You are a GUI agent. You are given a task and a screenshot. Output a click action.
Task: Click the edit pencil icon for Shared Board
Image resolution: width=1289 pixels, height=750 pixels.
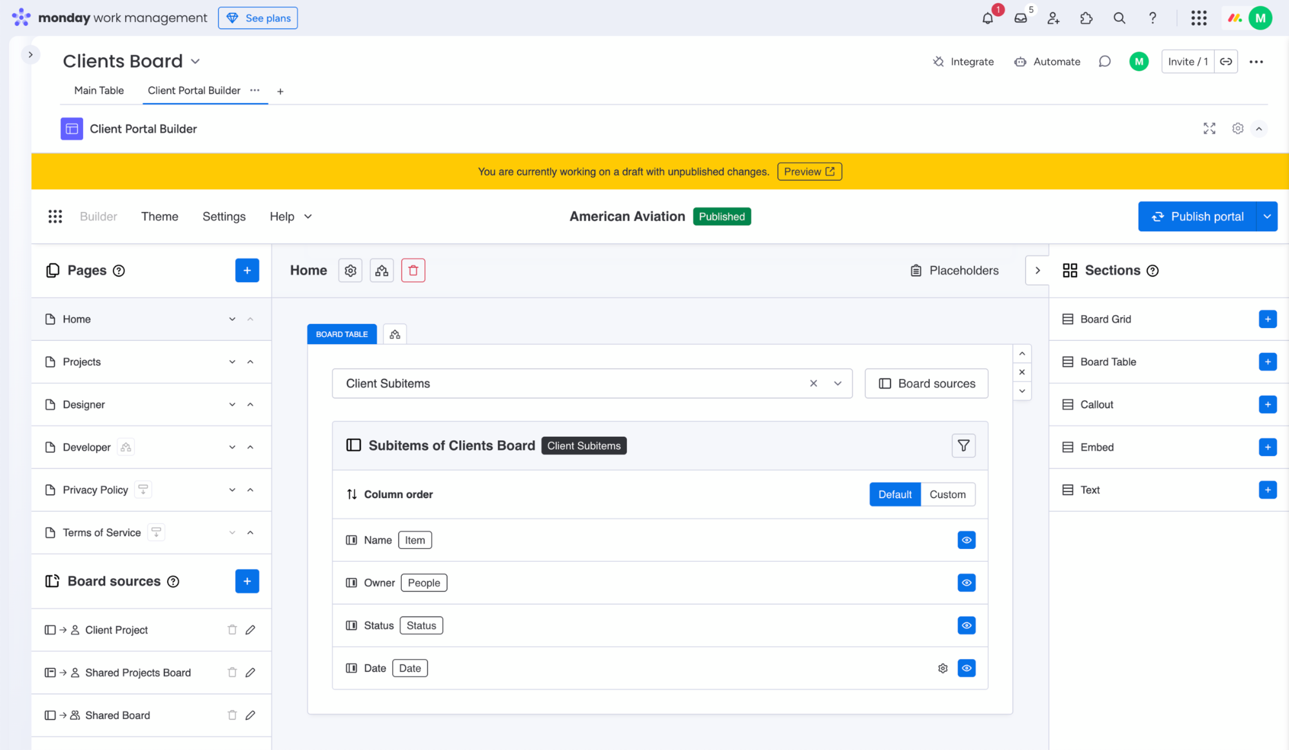[x=250, y=715]
